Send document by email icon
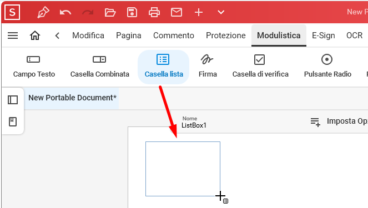Screen dimensions: 368x208 click(177, 12)
